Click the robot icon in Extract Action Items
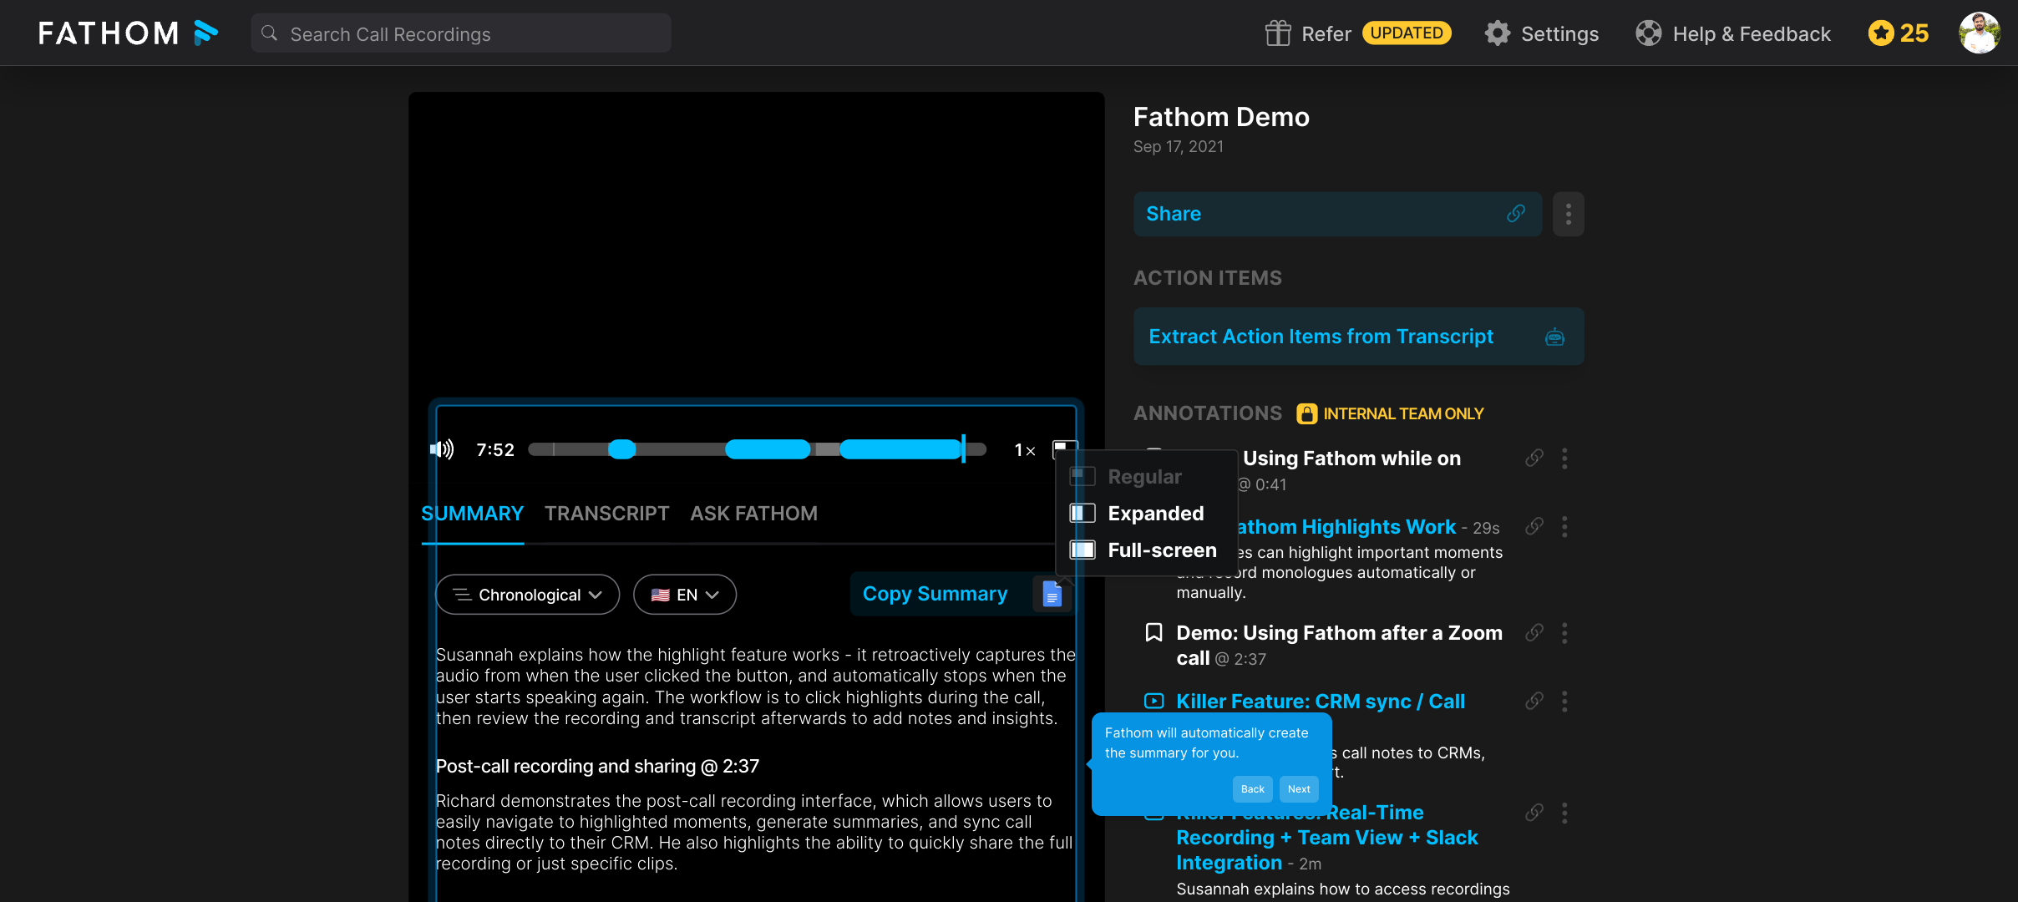 pyautogui.click(x=1554, y=337)
